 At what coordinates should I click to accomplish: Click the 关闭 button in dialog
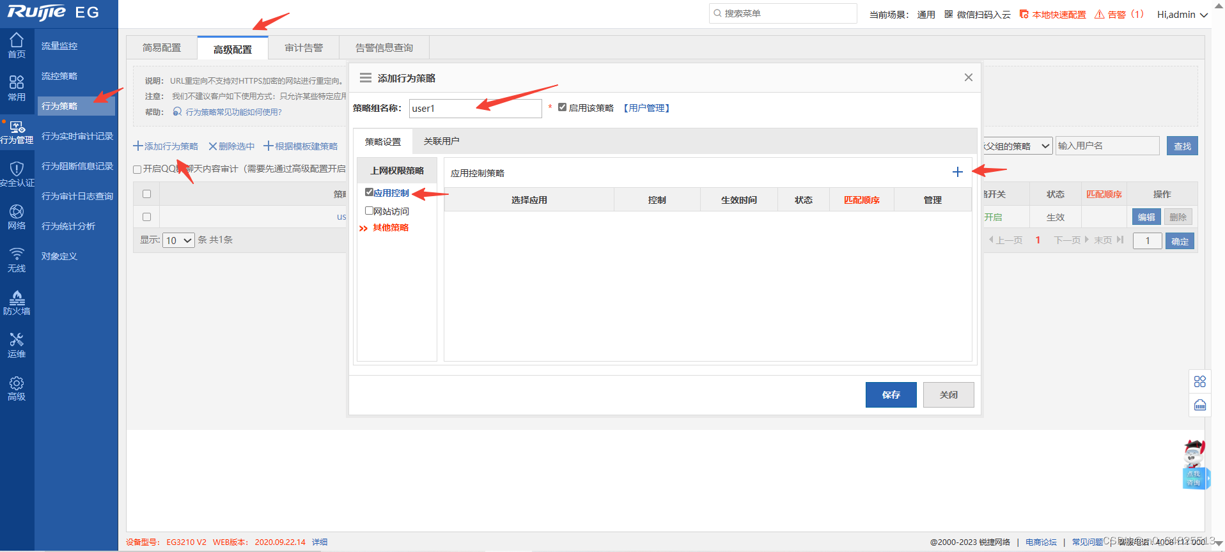pos(949,395)
